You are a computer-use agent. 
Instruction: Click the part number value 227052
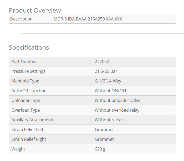tap(102, 61)
